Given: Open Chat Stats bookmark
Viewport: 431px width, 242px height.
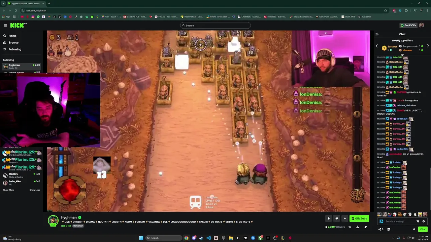Looking at the screenshot, I should tap(249, 17).
